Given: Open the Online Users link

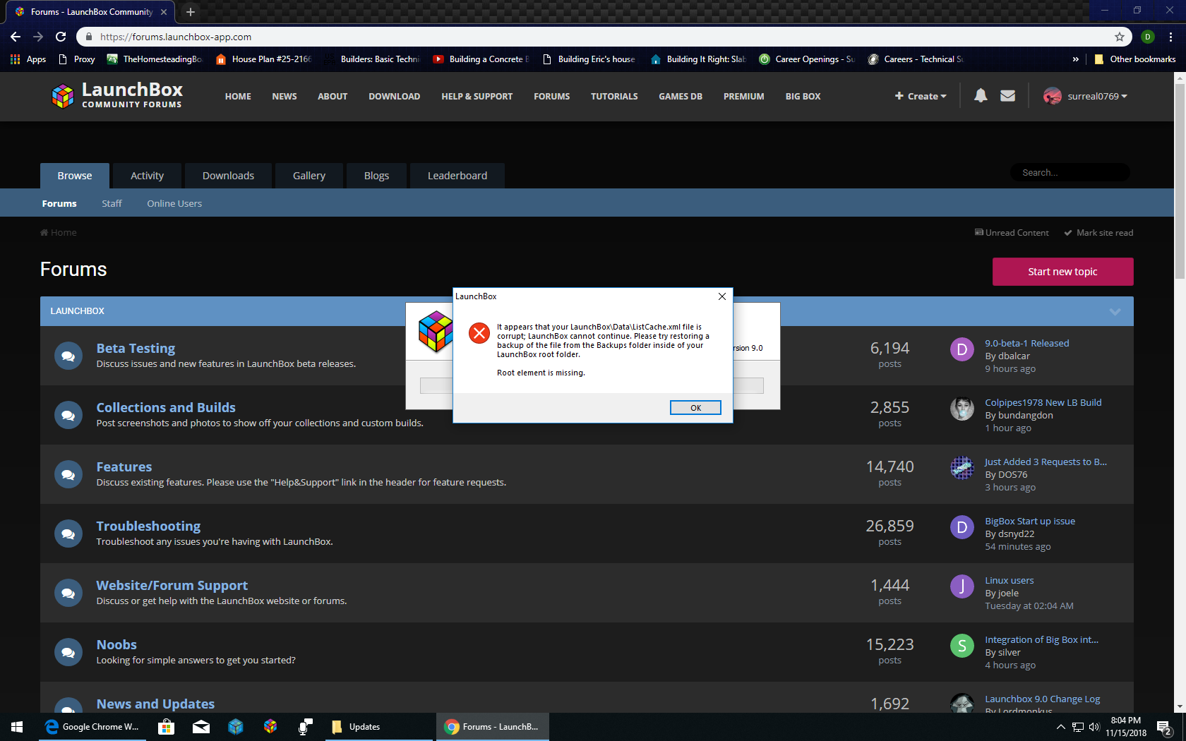Looking at the screenshot, I should 174,203.
